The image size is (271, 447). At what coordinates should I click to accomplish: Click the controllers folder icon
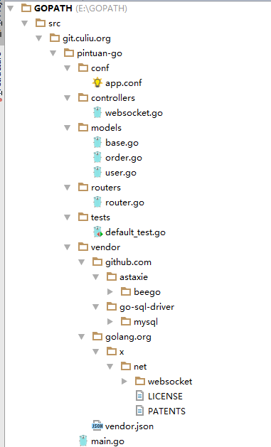83,97
